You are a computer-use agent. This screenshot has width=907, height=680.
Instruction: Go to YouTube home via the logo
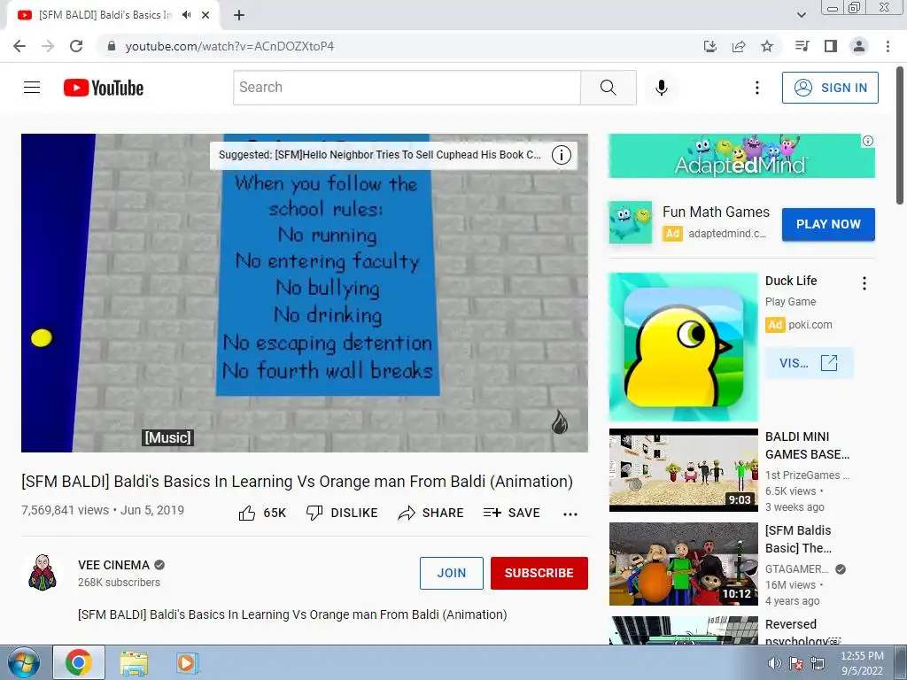[x=104, y=88]
